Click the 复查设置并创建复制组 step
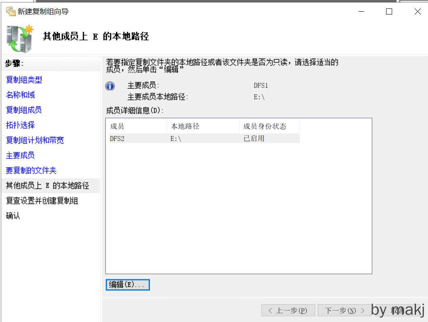The width and height of the screenshot is (428, 322). [42, 201]
